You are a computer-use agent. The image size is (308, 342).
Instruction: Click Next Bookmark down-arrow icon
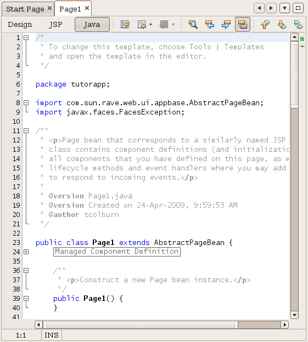(x=282, y=25)
